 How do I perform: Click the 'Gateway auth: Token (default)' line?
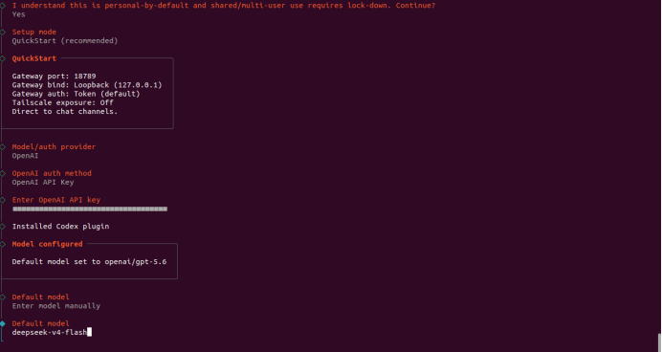pyautogui.click(x=76, y=94)
